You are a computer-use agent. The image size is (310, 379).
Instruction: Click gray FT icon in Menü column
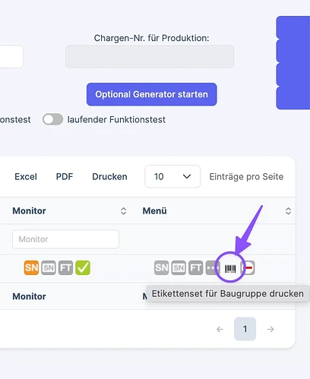tap(196, 267)
